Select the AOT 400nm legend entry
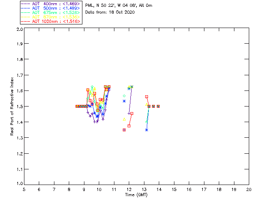This screenshot has width=256, height=205. coord(51,4)
